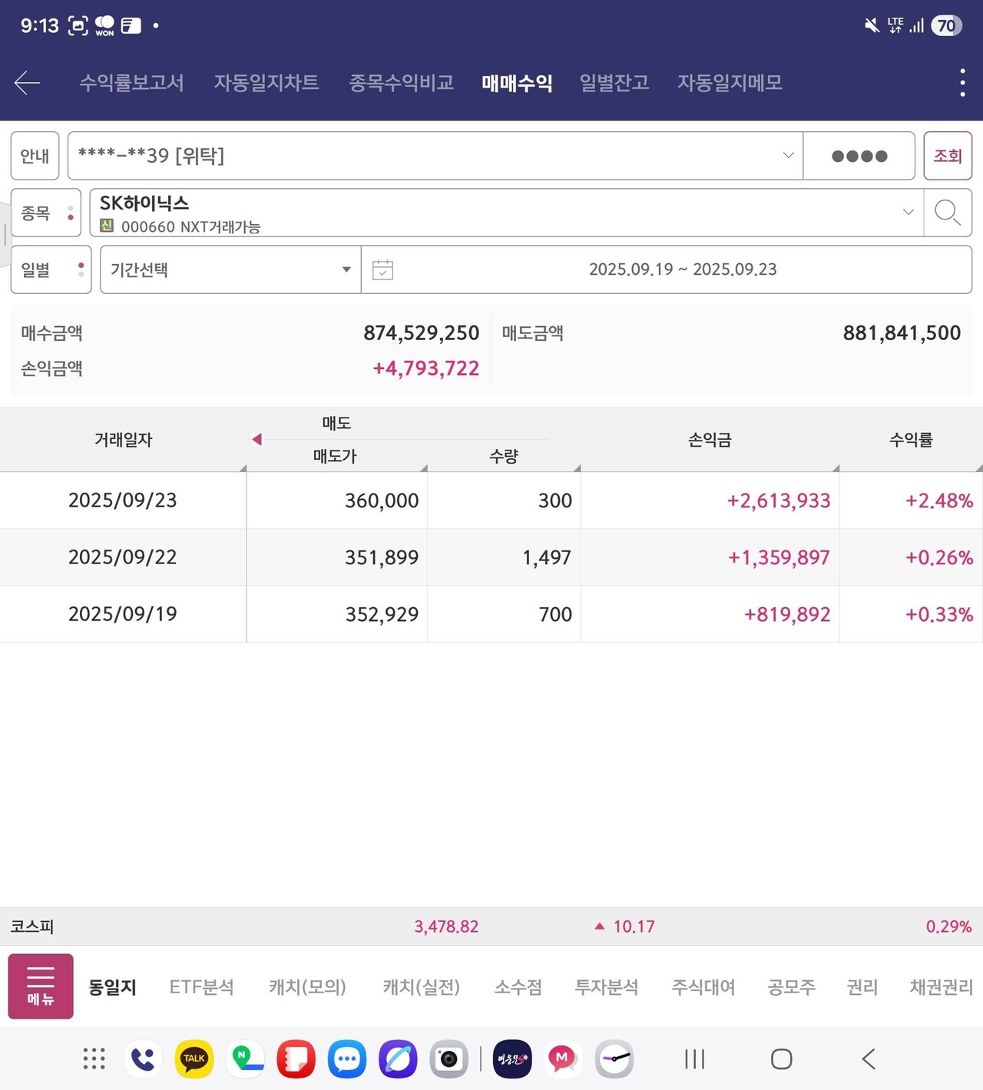Open the Samsung Internet browser icon

click(x=398, y=1059)
